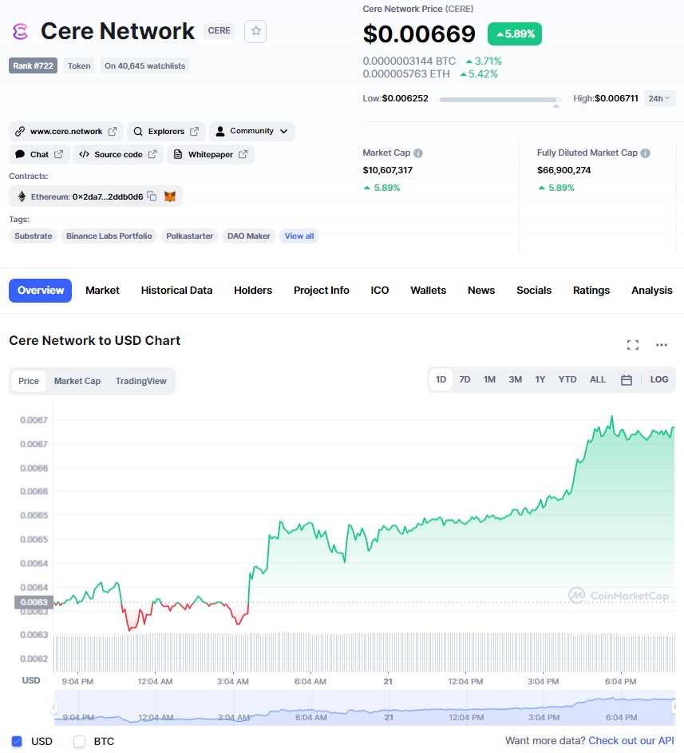684x753 pixels.
Task: Click the external-link icon beside Whitepaper
Action: click(x=243, y=154)
